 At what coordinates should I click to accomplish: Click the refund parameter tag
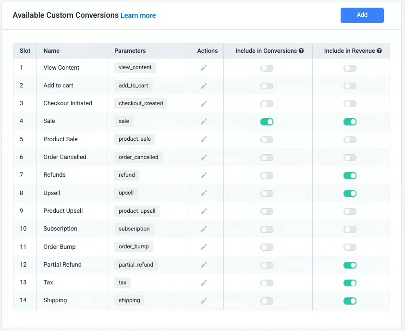pos(126,175)
